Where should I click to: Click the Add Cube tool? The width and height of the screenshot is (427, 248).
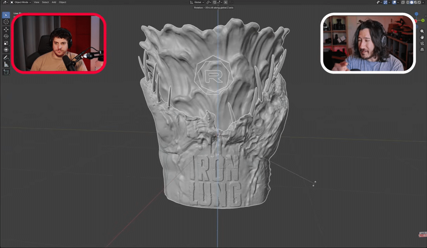pyautogui.click(x=6, y=72)
